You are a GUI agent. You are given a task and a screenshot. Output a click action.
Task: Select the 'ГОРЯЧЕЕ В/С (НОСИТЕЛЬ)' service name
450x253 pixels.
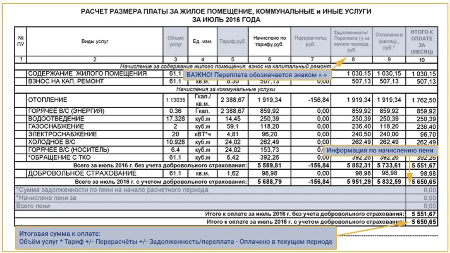pos(69,150)
